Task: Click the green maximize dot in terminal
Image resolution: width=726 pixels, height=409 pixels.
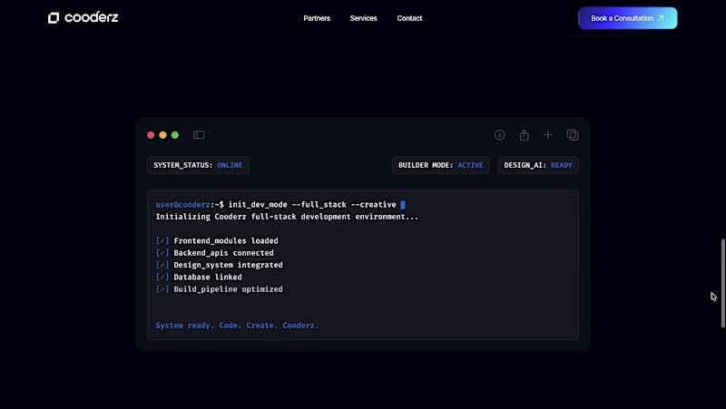Action: [x=175, y=135]
